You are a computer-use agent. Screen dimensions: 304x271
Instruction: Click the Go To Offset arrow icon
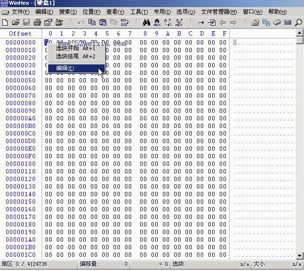201,22
